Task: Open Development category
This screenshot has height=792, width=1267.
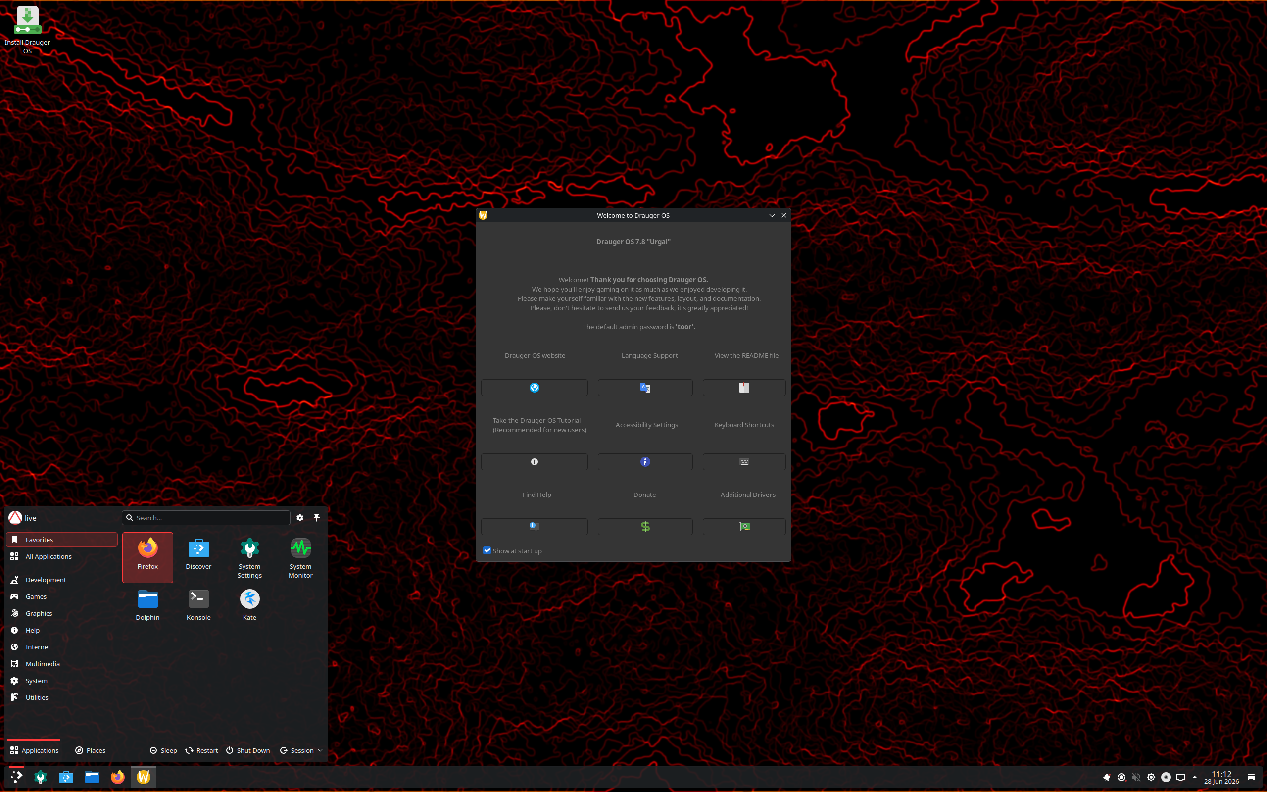Action: 61,580
